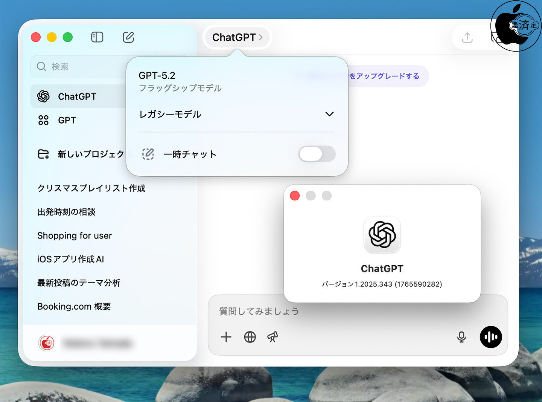Click the globe web search icon
This screenshot has width=542, height=402.
[x=250, y=337]
